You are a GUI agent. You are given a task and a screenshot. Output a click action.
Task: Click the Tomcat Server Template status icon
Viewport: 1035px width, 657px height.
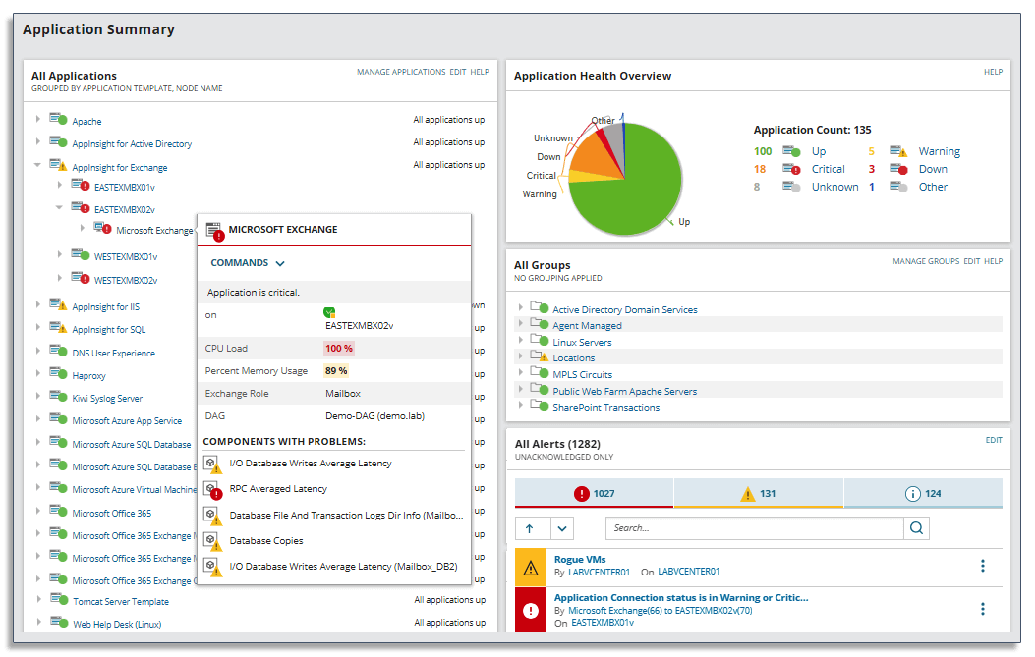(x=59, y=599)
